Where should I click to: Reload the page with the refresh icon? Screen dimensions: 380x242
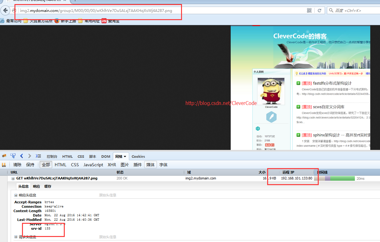(x=319, y=10)
